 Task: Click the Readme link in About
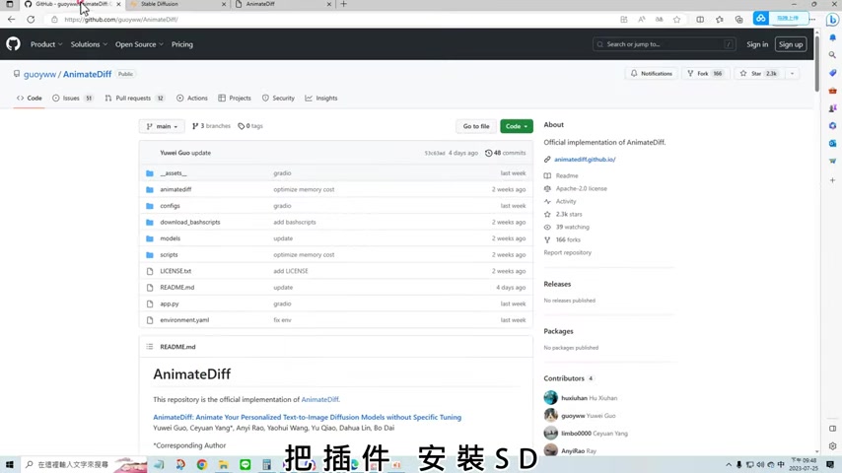click(567, 176)
